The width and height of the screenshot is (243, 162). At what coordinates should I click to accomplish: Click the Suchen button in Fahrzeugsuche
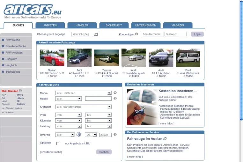pyautogui.click(x=104, y=152)
